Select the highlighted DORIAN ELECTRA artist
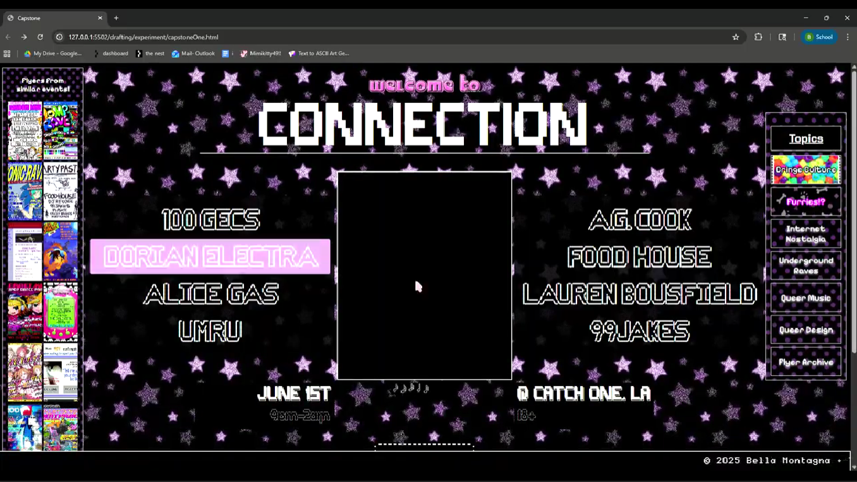Viewport: 857px width, 482px height. (210, 256)
